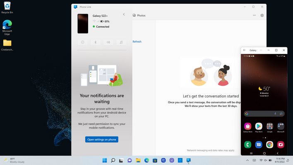Open the Phone dialer app

click(247, 145)
